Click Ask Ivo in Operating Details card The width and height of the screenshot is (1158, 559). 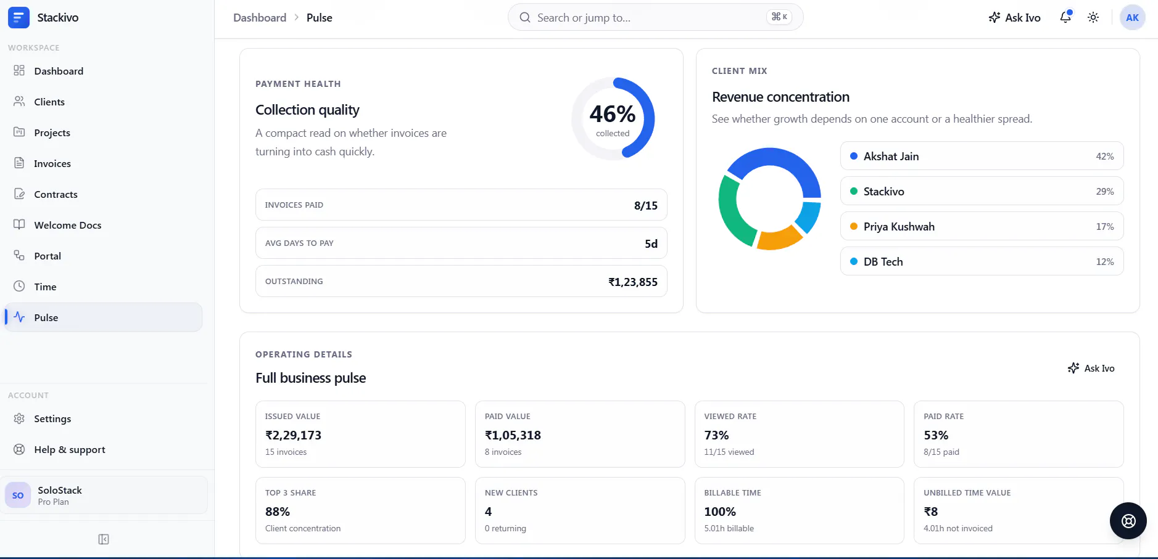click(1091, 368)
